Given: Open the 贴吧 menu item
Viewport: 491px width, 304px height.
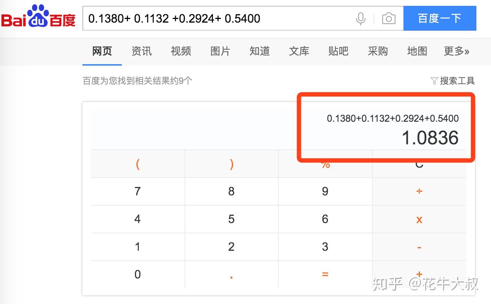Looking at the screenshot, I should pos(338,51).
